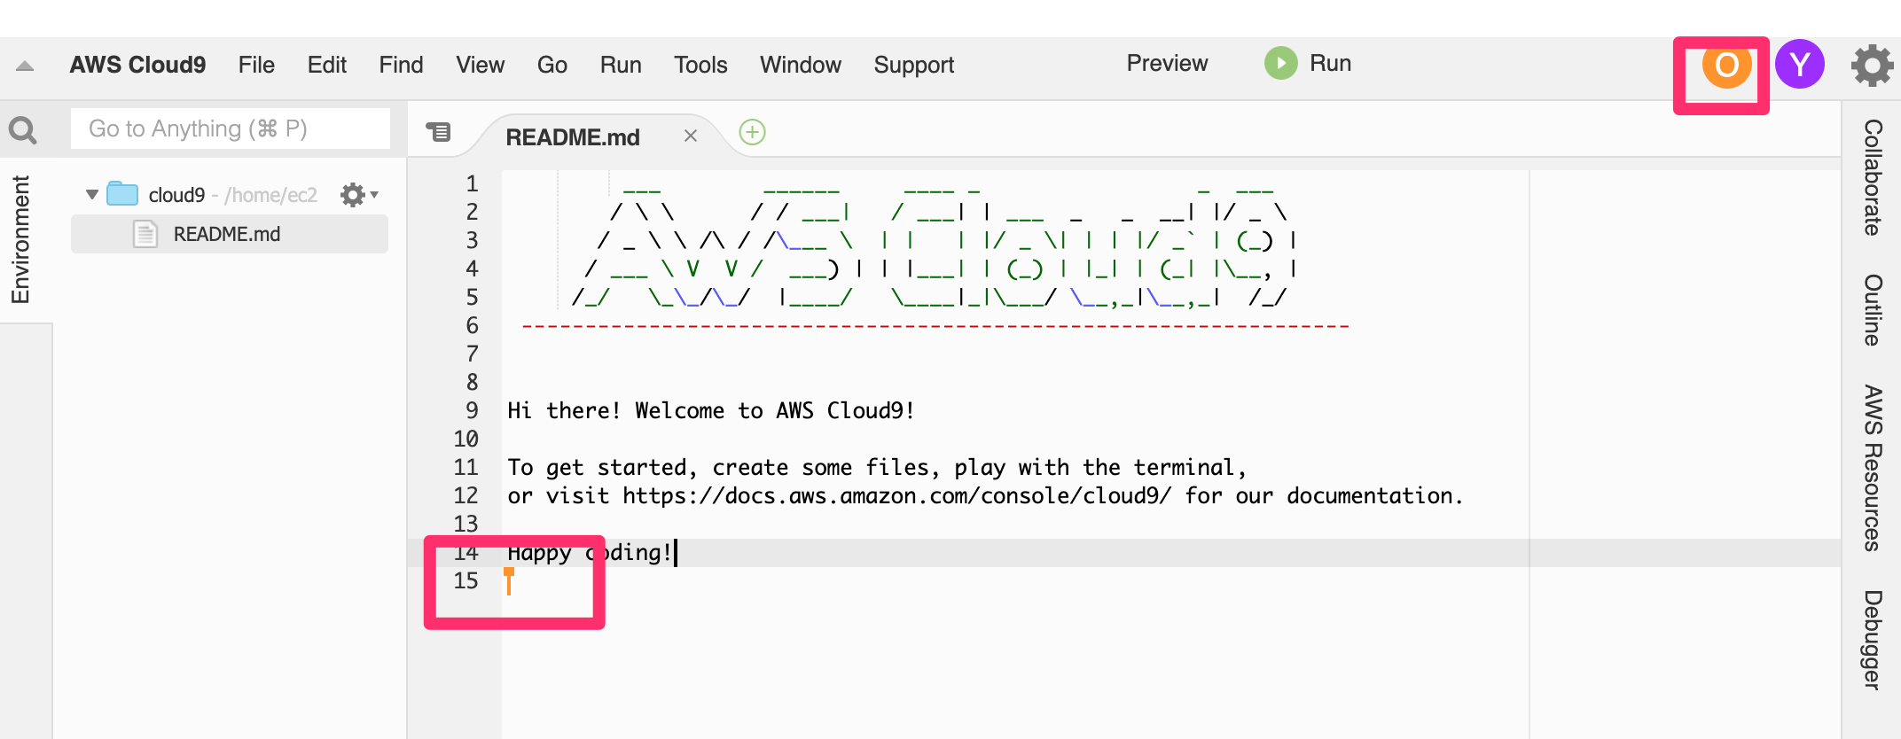Image resolution: width=1901 pixels, height=739 pixels.
Task: Click line number 12 in the gutter
Action: (x=465, y=495)
